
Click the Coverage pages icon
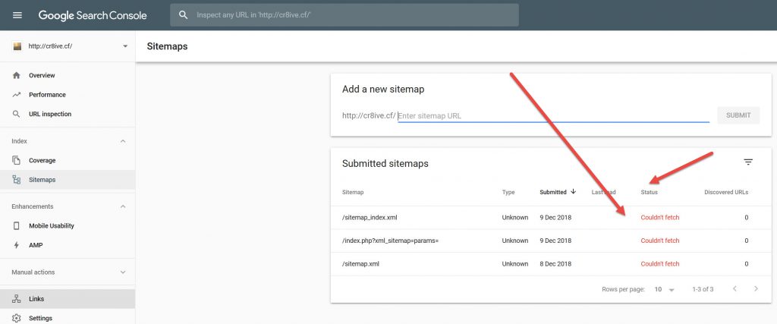[x=17, y=161]
